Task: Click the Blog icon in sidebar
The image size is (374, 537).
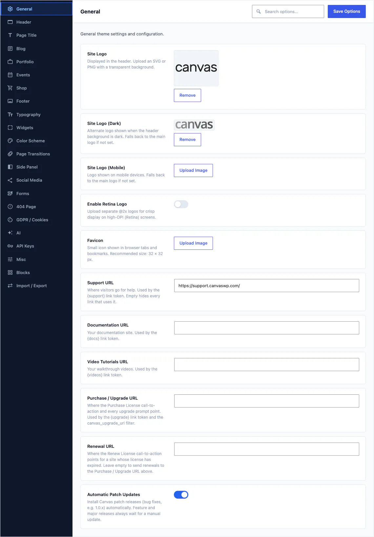Action: 10,49
